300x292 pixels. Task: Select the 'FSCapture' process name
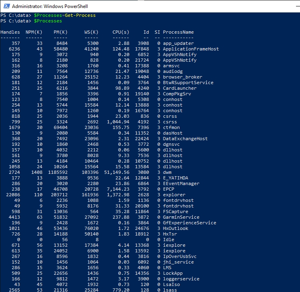coord(175,211)
